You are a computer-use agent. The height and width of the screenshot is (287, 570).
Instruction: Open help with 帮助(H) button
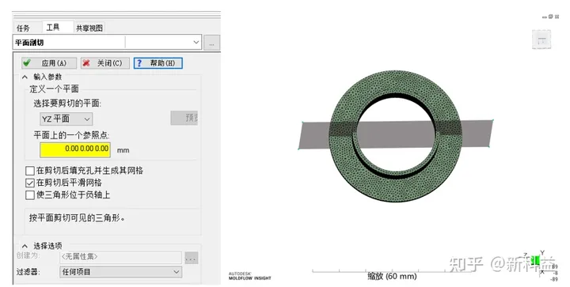[158, 63]
